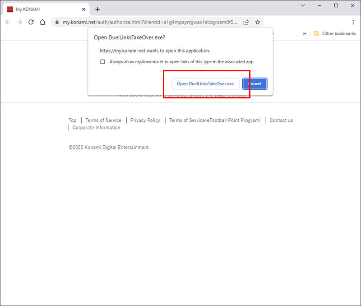
Task: Close the My KONAMI tab
Action: (x=84, y=9)
